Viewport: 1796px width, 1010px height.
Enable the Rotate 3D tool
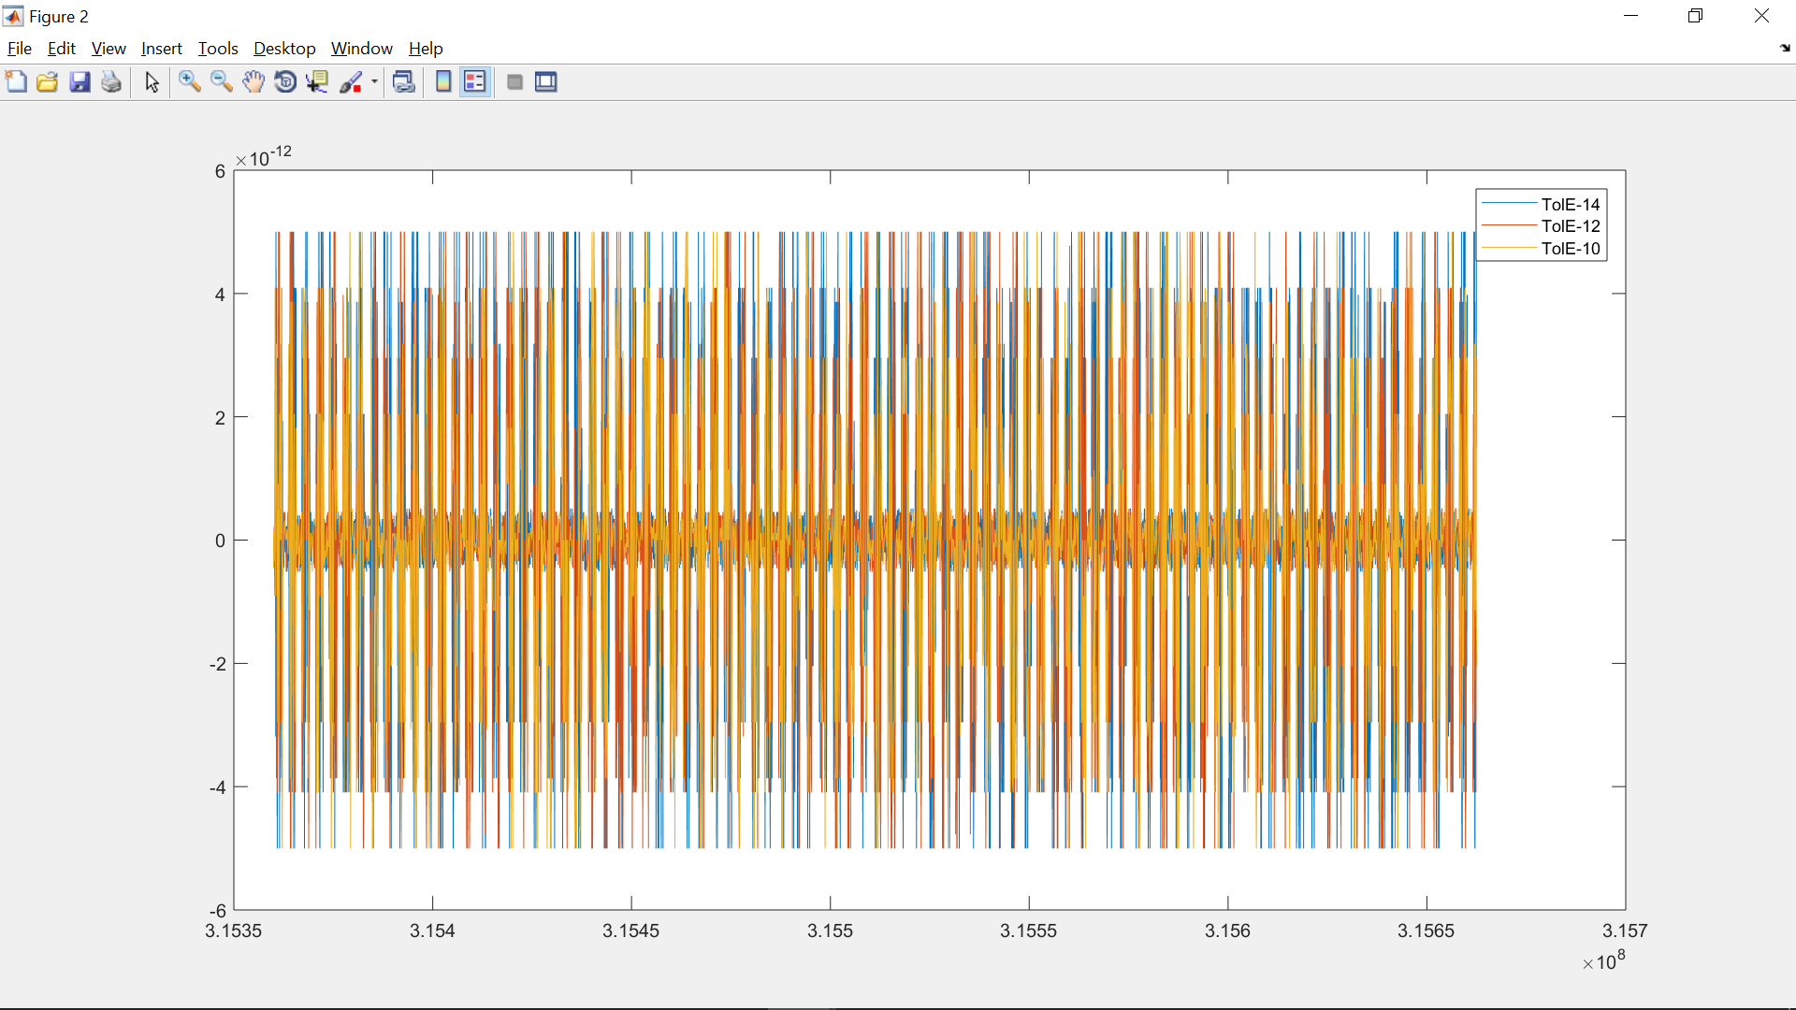285,82
